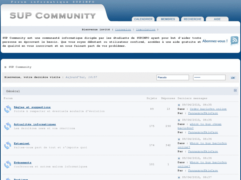Open FannagyncSkinCare profile in Règles row
This screenshot has width=241, height=180.
tap(203, 113)
